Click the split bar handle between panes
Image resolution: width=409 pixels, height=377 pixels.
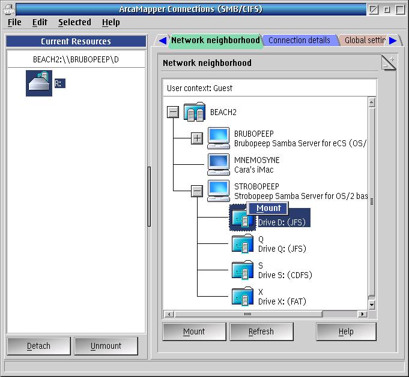click(149, 197)
